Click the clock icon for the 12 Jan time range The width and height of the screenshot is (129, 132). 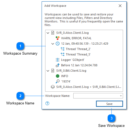pyautogui.click(x=58, y=44)
